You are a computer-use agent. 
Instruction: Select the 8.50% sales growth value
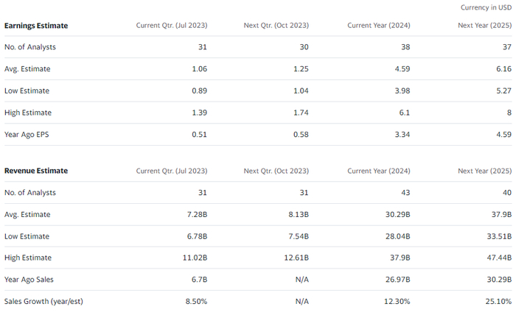pyautogui.click(x=195, y=301)
